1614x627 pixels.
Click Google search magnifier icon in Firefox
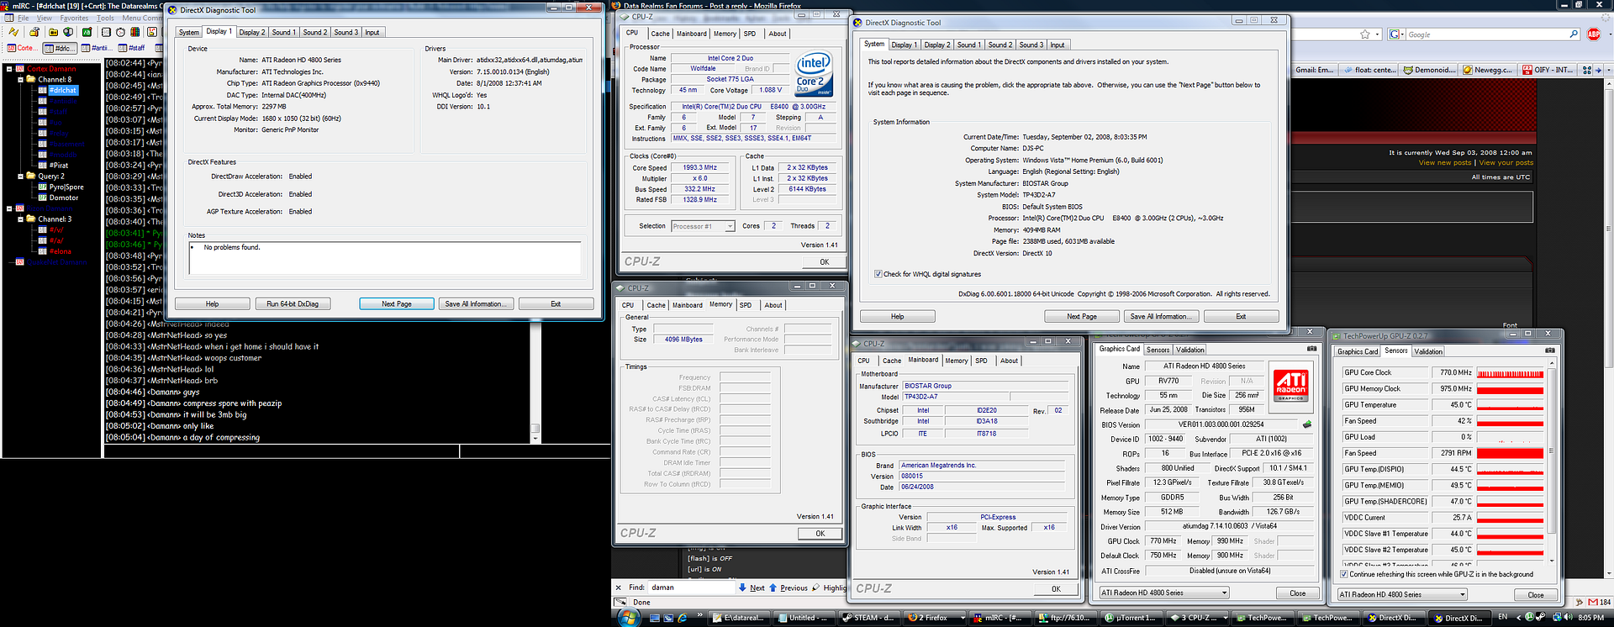pos(1574,34)
